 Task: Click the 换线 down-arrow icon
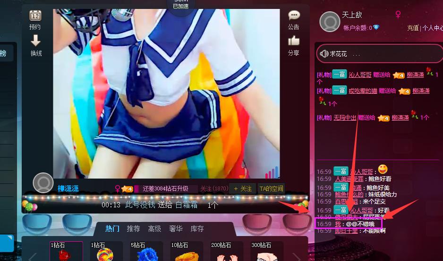pyautogui.click(x=35, y=41)
